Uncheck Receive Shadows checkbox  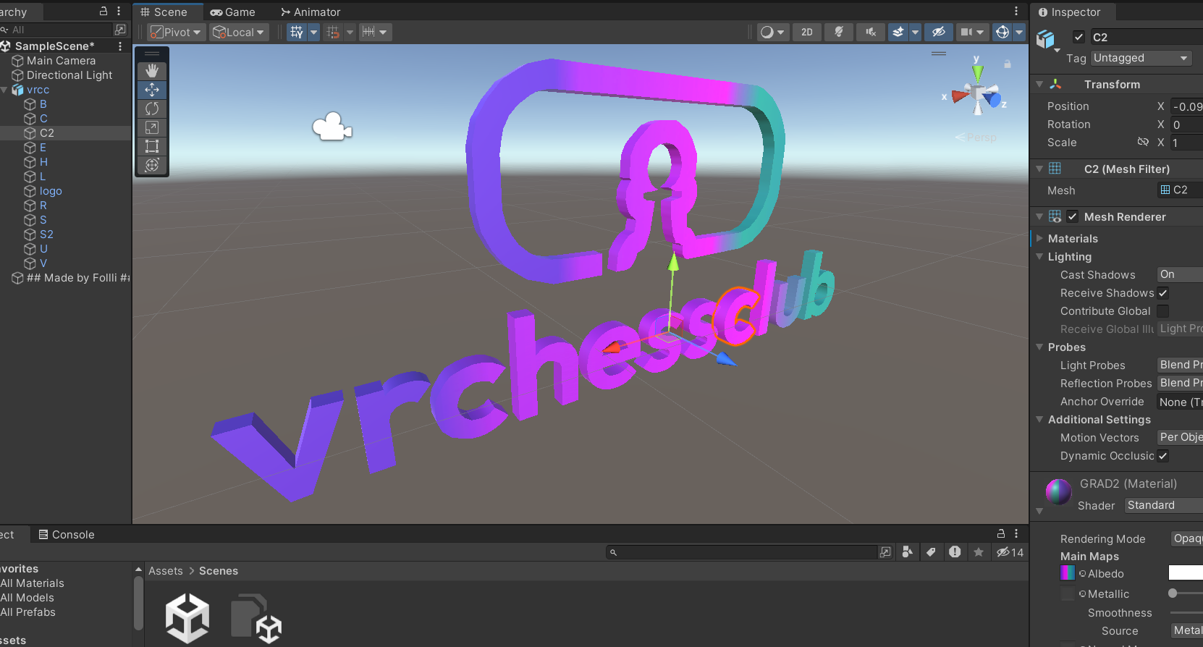tap(1163, 293)
